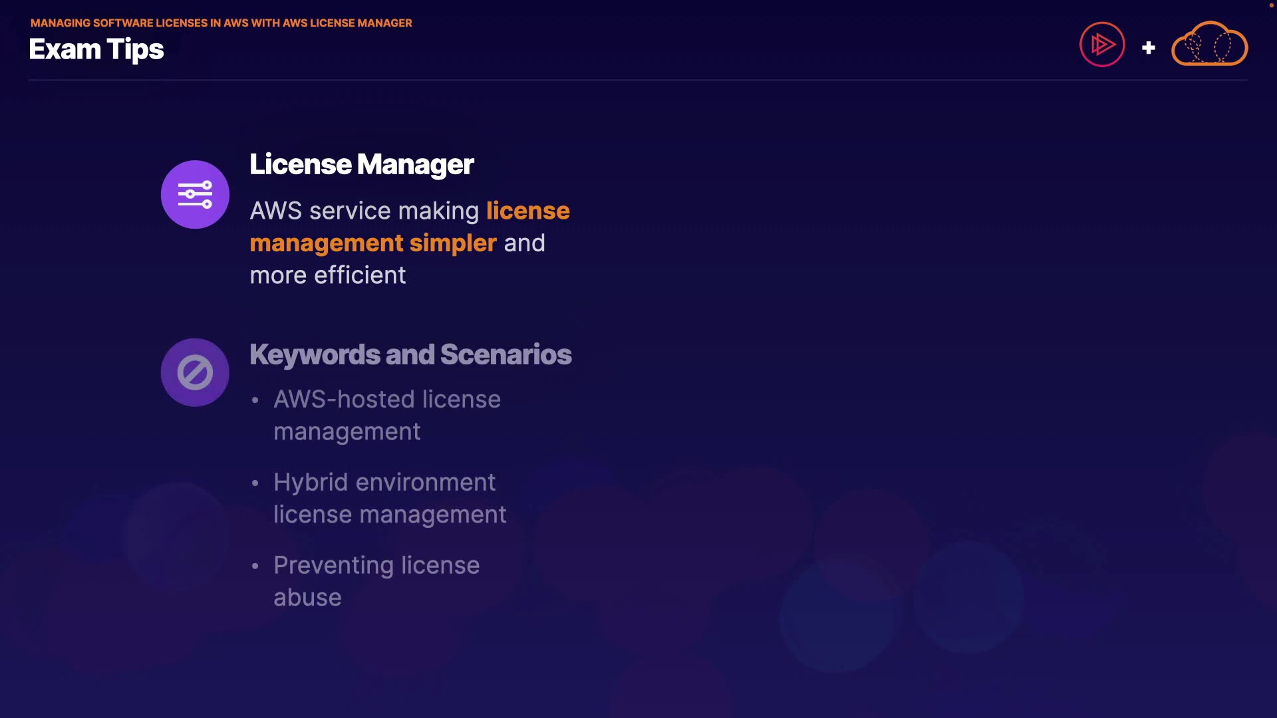
Task: Click the Pluralsight play logo icon
Action: [x=1102, y=45]
